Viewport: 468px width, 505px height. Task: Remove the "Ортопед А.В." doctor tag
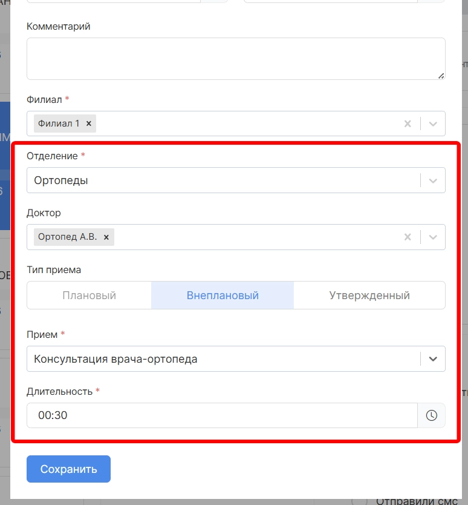pos(106,237)
